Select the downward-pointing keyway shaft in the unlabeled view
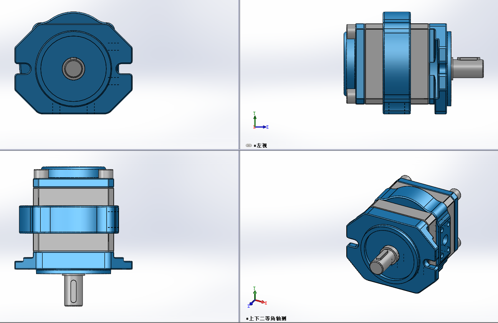The image size is (498, 323). [x=73, y=290]
